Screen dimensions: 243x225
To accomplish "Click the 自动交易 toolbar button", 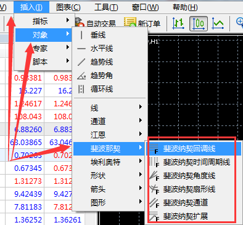I will pyautogui.click(x=96, y=23).
